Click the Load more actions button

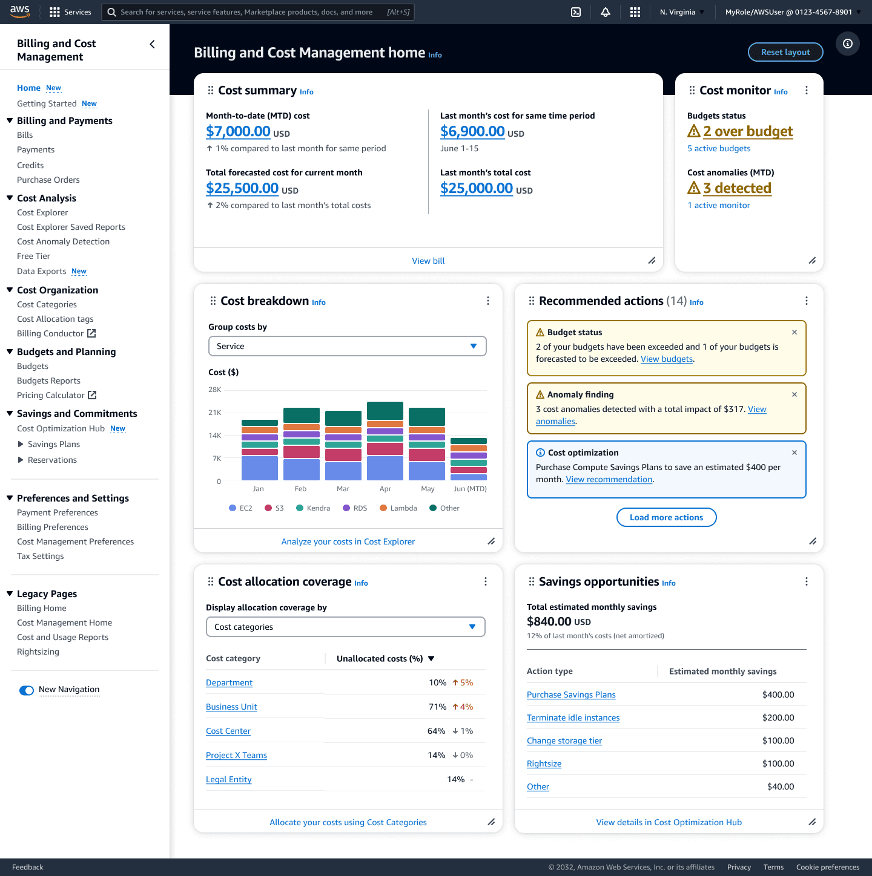tap(666, 517)
